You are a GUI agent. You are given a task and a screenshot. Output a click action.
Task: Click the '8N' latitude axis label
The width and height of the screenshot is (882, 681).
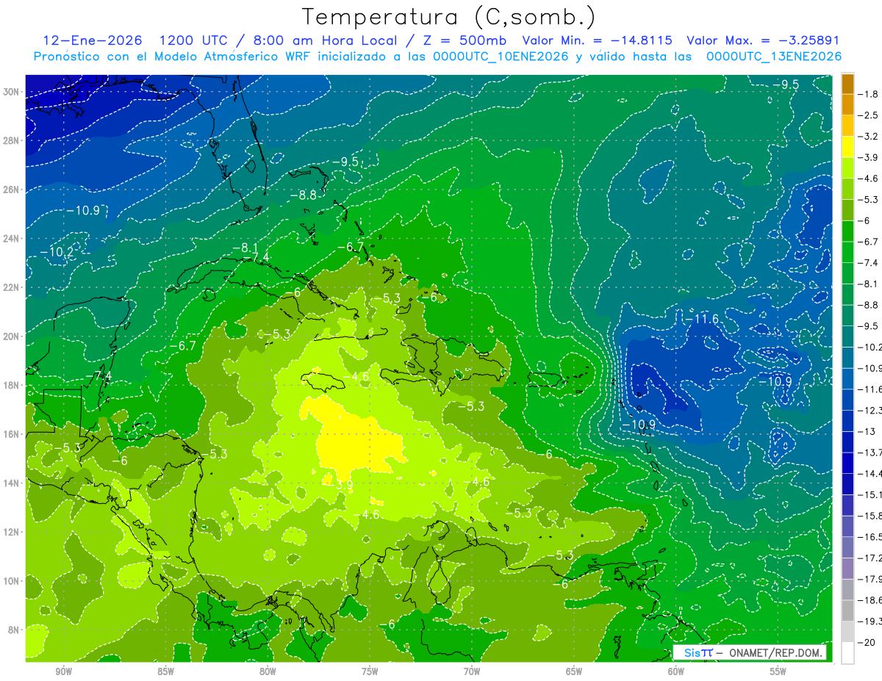(15, 630)
